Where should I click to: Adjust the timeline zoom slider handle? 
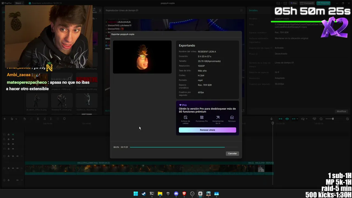pyautogui.click(x=333, y=119)
